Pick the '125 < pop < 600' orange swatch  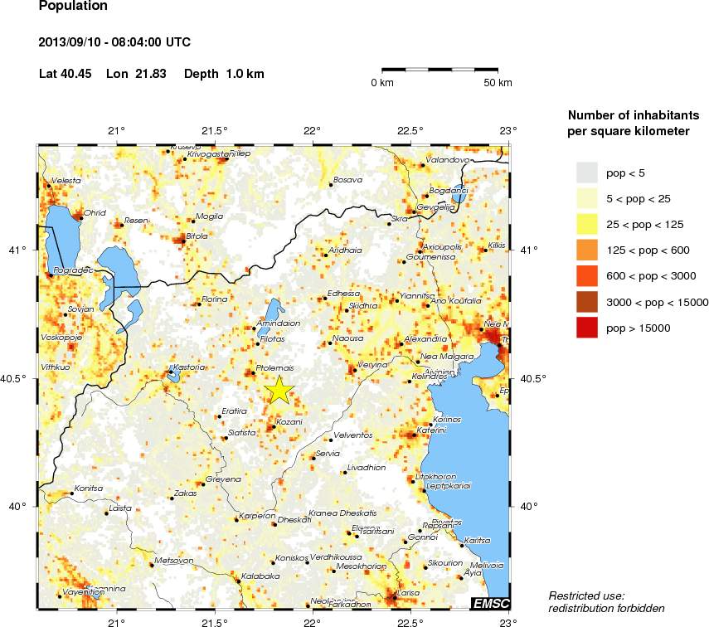click(x=587, y=250)
